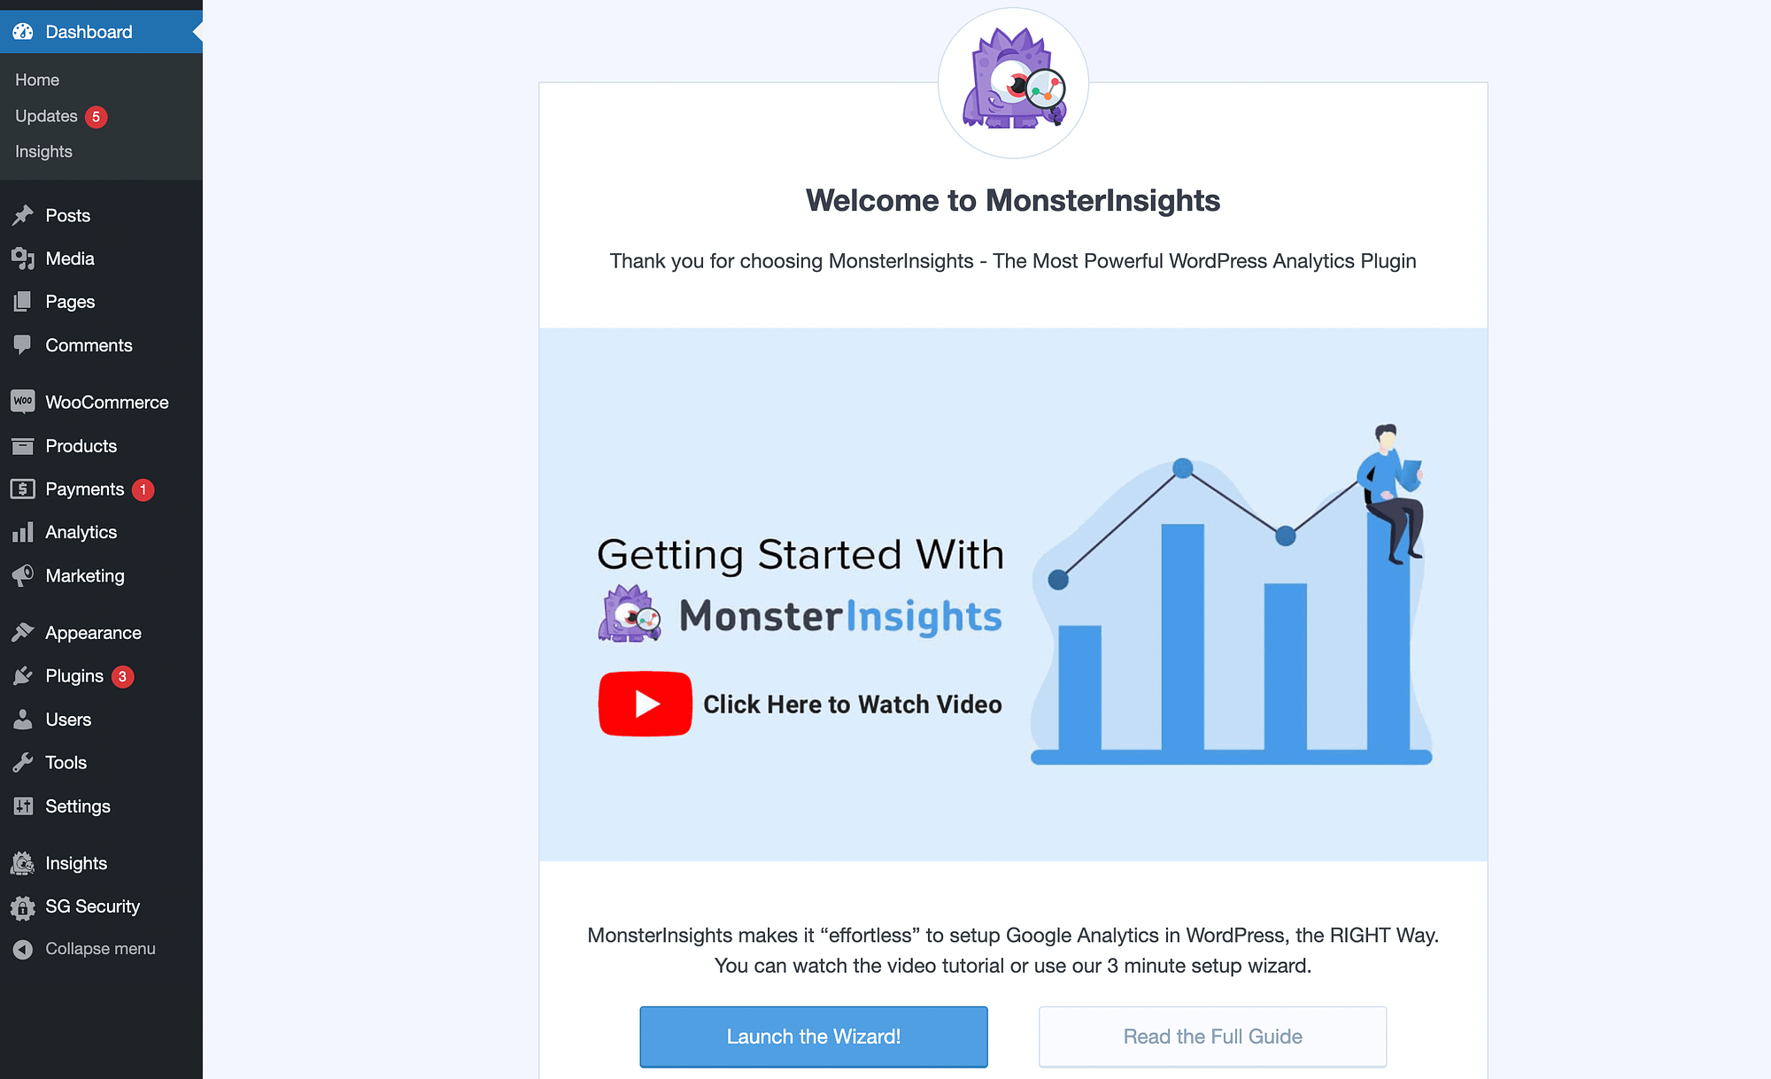
Task: Open the Posts menu item
Action: click(67, 214)
